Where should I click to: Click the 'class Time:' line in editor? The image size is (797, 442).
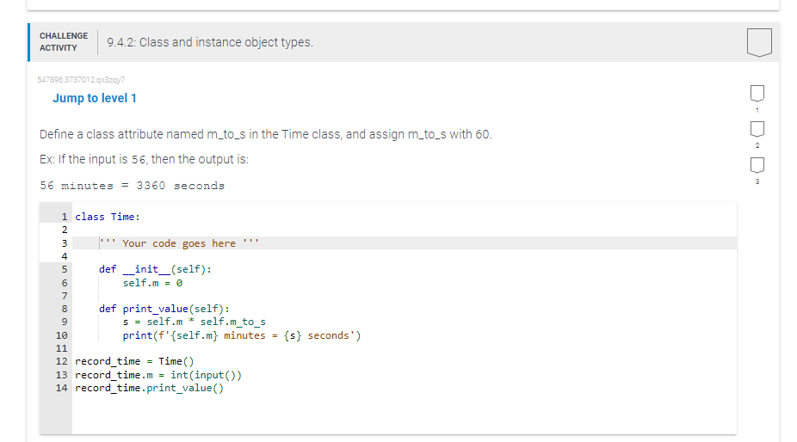pos(108,217)
